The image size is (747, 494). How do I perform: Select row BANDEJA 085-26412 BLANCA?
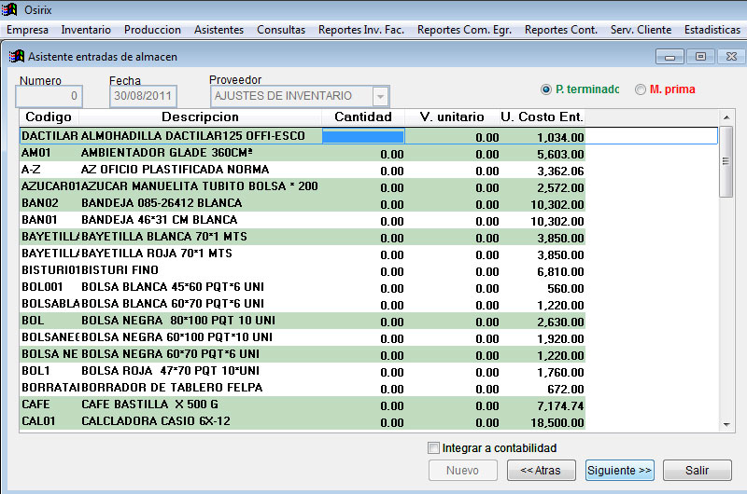[303, 203]
